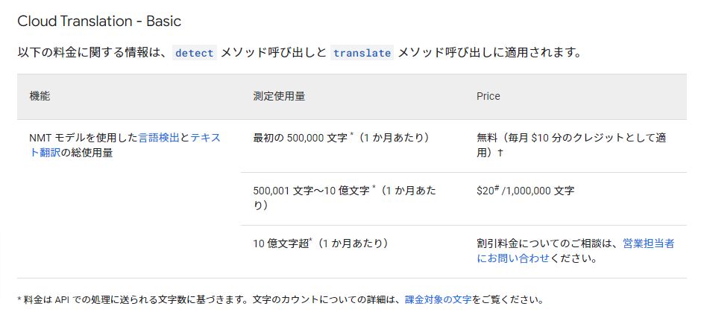704x312 pixels.
Task: Click the 機能 column header
Action: [x=40, y=96]
